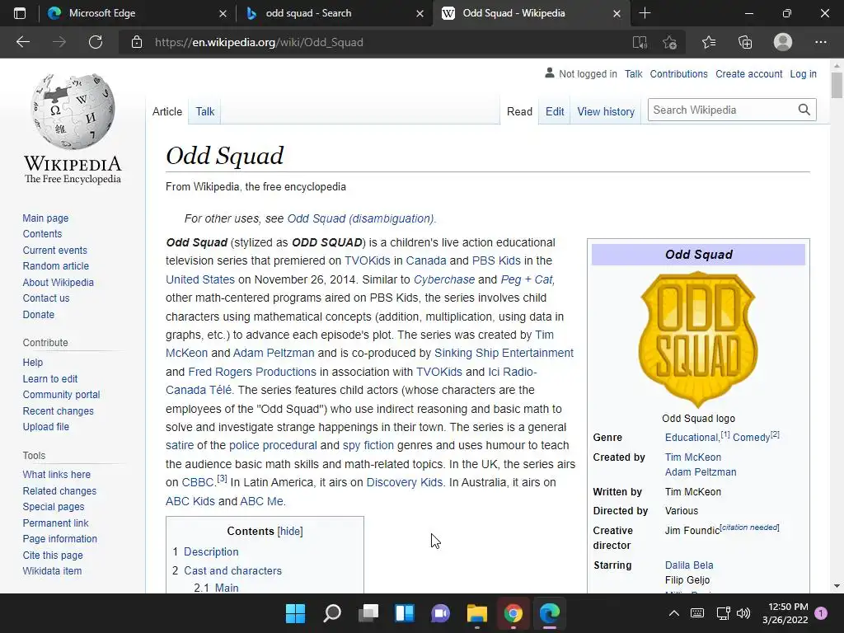The image size is (844, 633).
Task: Open the Contributions link
Action: pyautogui.click(x=678, y=73)
